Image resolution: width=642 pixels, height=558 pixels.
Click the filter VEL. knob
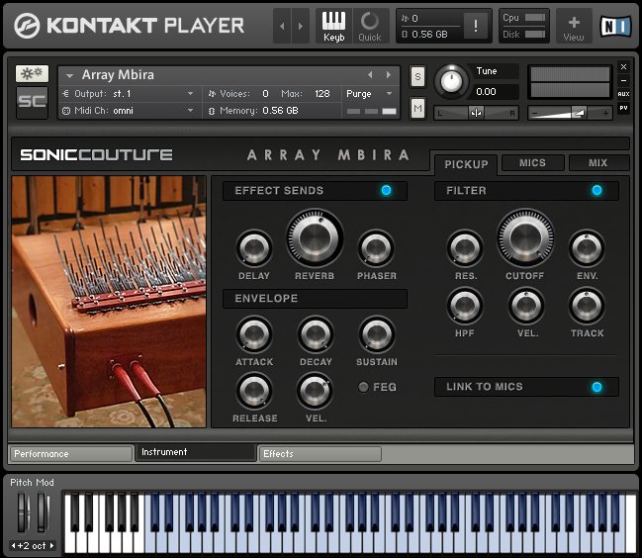(526, 306)
